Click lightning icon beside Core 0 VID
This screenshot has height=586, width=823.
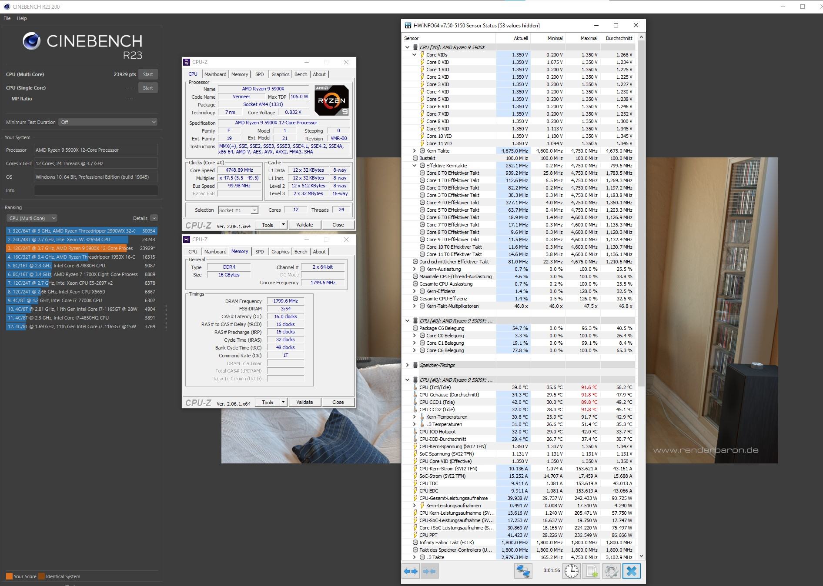click(x=422, y=62)
